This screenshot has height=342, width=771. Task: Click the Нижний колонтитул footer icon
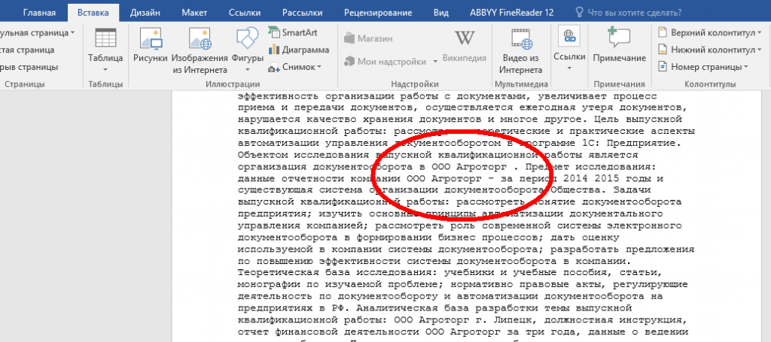tap(663, 50)
